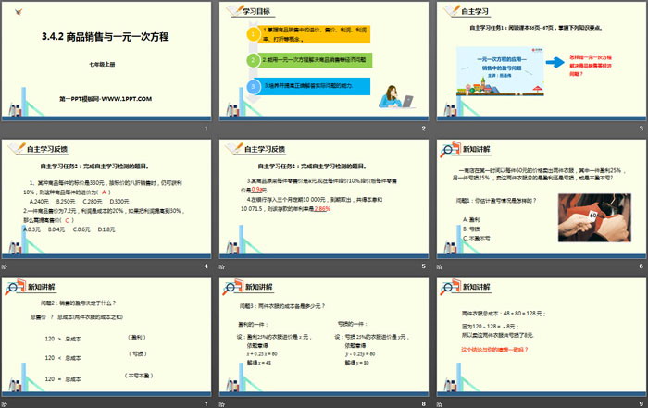
Task: Click the red question line in slide 9
Action: click(494, 350)
